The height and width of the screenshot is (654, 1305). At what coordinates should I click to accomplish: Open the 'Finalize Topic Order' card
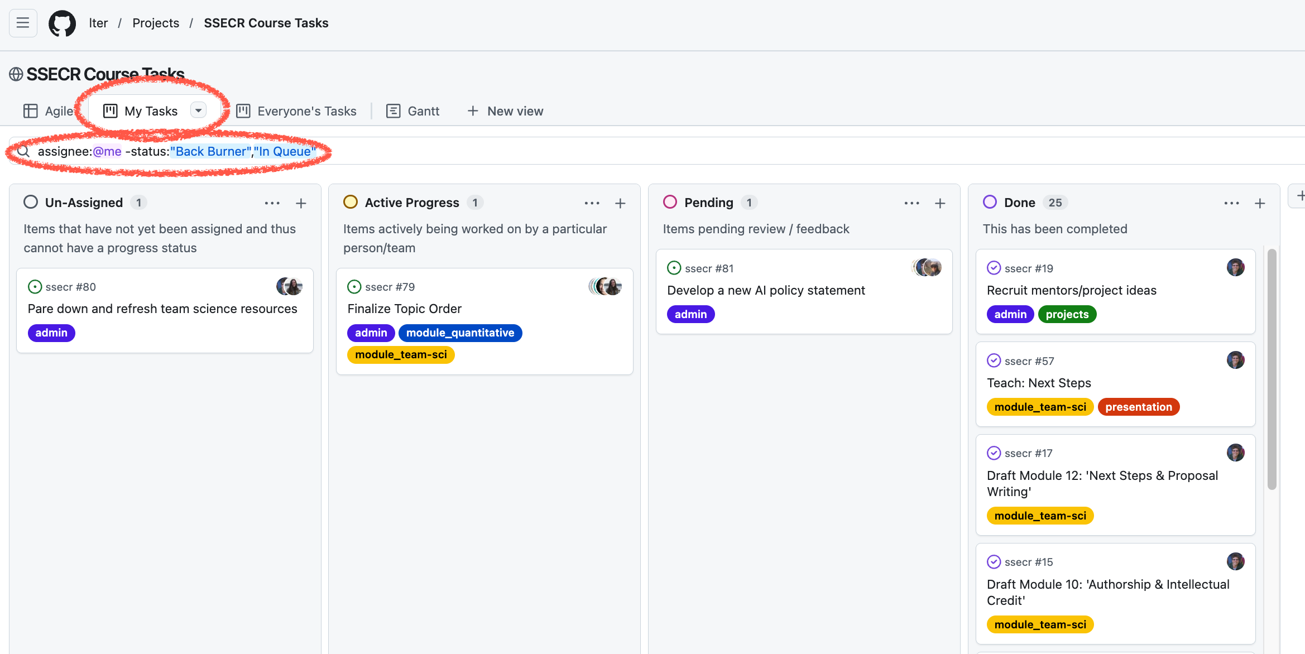click(x=405, y=309)
